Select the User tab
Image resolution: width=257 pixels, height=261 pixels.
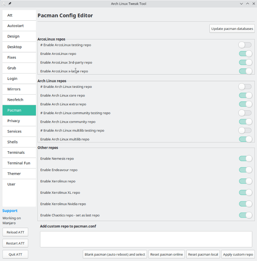[x=19, y=184]
